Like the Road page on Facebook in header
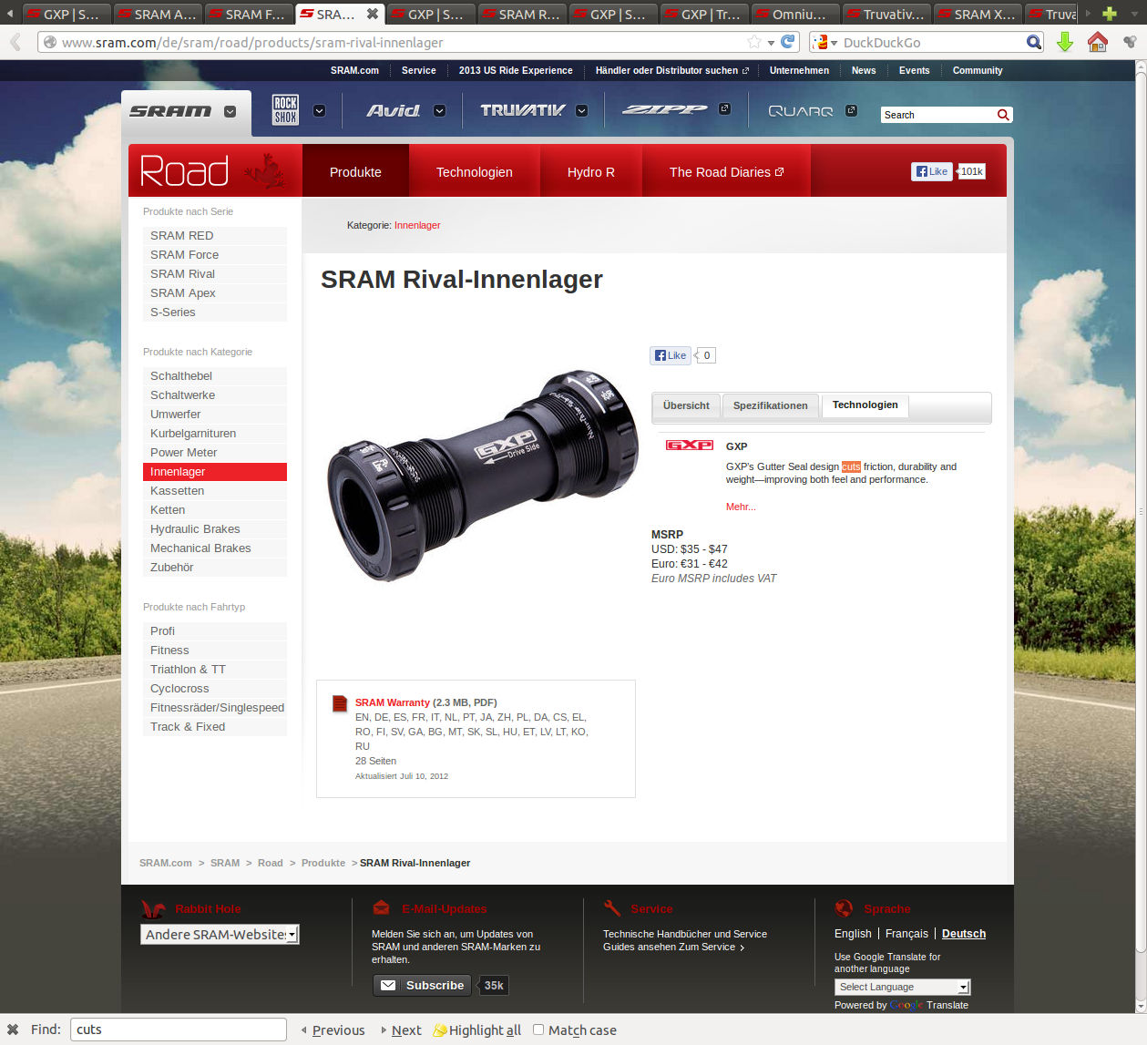This screenshot has height=1045, width=1147. click(x=931, y=171)
